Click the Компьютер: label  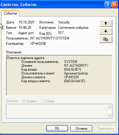15,44
